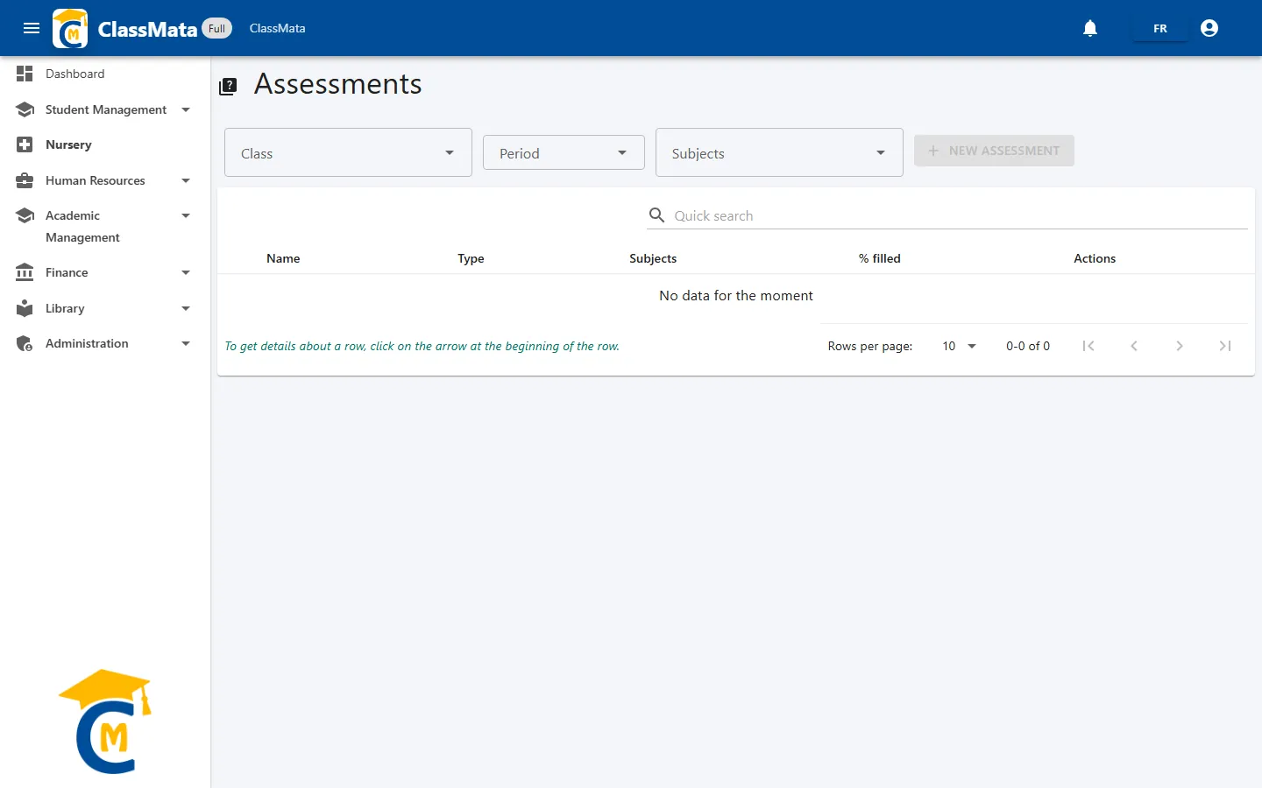Image resolution: width=1262 pixels, height=788 pixels.
Task: Click the plus icon on New Assessment
Action: [x=933, y=151]
